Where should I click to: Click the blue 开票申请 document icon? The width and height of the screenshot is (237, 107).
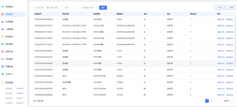[x=3, y=66]
